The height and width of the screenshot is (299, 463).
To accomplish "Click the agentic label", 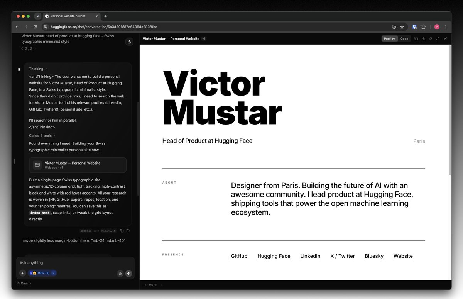I will [86, 231].
